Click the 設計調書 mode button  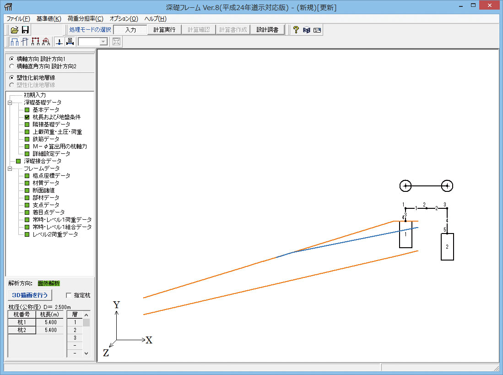[x=268, y=30]
